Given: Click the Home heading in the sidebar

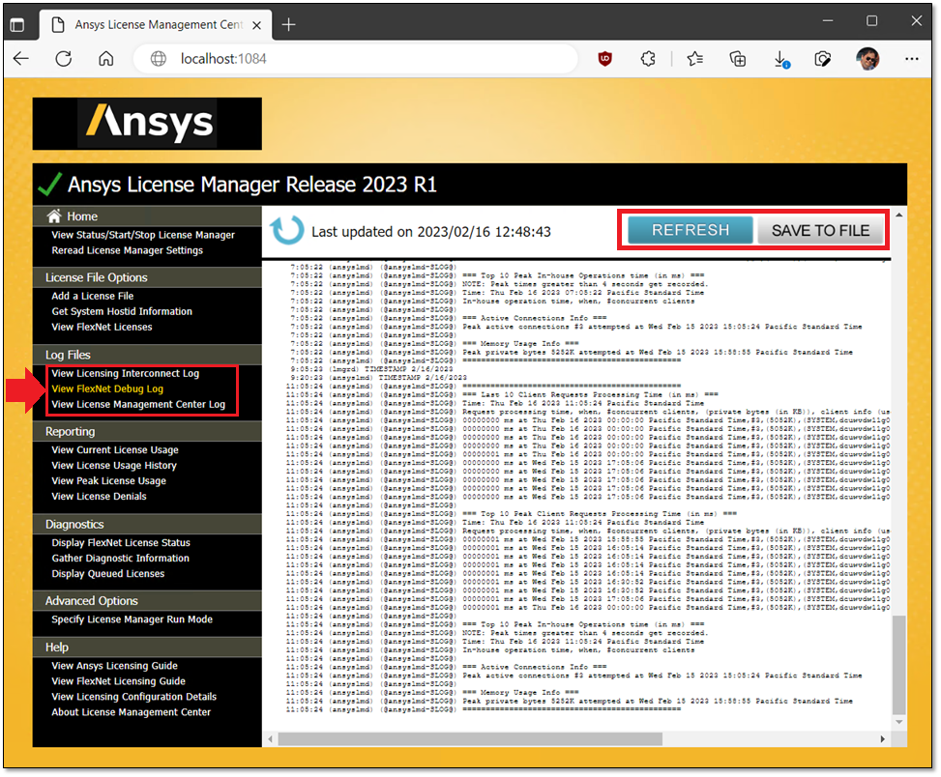Looking at the screenshot, I should (82, 216).
